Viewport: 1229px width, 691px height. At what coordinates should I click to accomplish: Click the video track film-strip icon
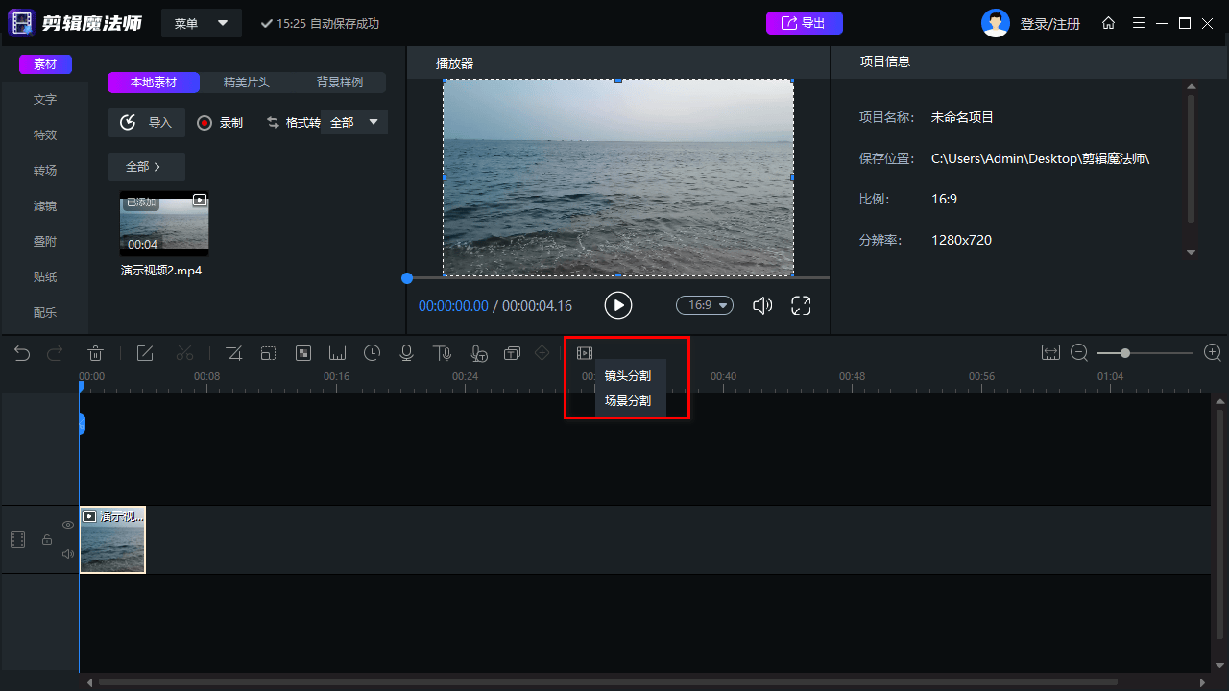[x=17, y=539]
